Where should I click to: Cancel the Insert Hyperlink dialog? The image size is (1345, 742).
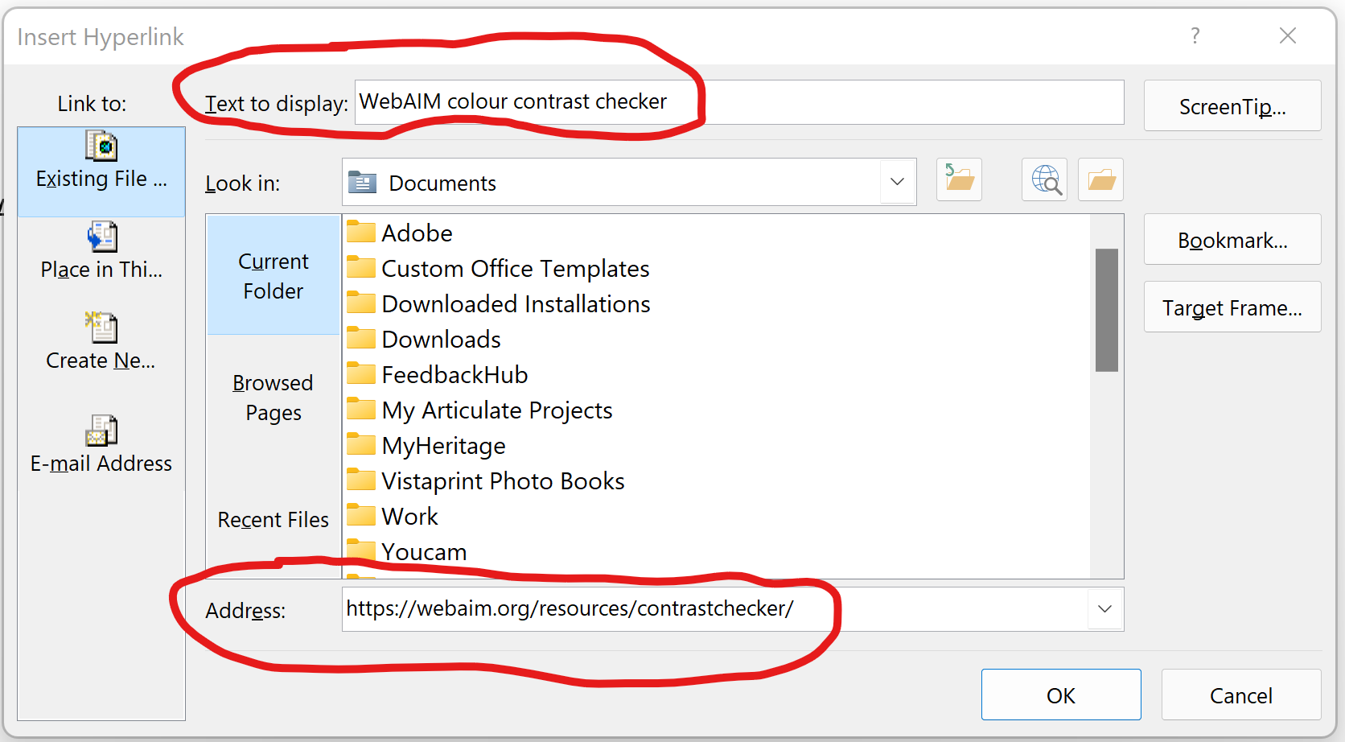(1241, 695)
